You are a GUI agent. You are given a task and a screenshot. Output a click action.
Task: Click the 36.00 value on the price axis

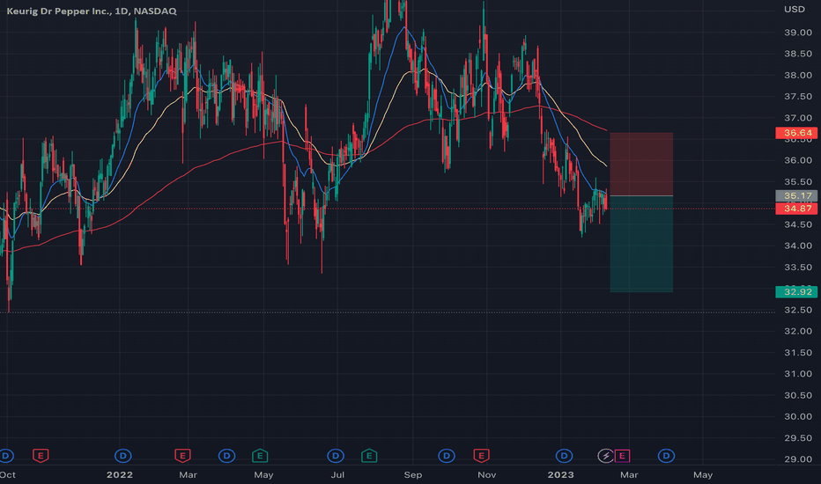(x=798, y=161)
